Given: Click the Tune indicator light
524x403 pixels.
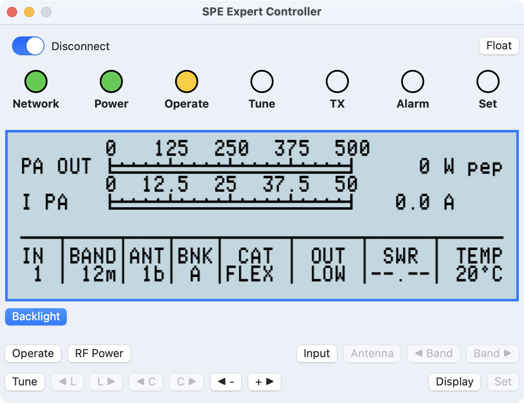Looking at the screenshot, I should 262,81.
